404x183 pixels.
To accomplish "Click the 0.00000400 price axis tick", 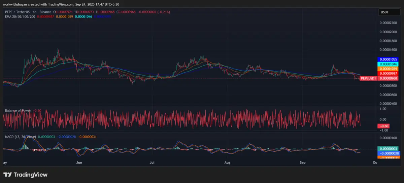I will (388, 103).
